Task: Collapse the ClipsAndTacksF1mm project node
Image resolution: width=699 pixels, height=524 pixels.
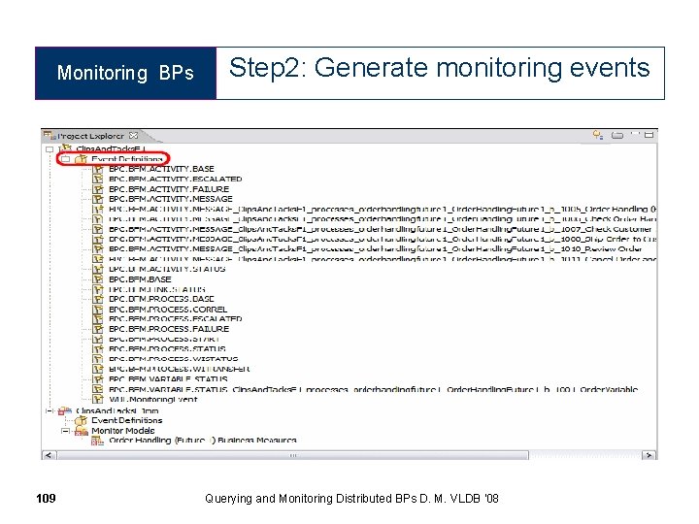Action: click(50, 410)
